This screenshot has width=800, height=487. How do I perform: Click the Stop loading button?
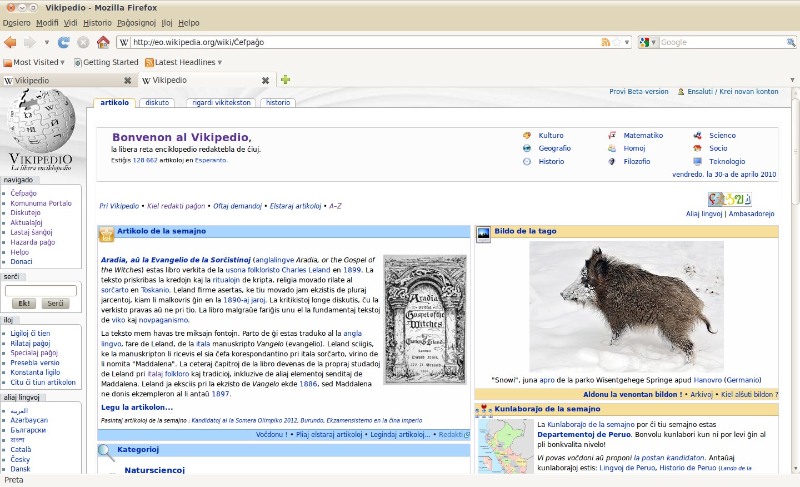[x=83, y=42]
